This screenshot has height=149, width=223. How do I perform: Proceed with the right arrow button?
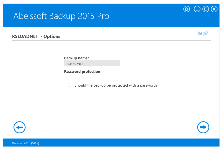203,127
